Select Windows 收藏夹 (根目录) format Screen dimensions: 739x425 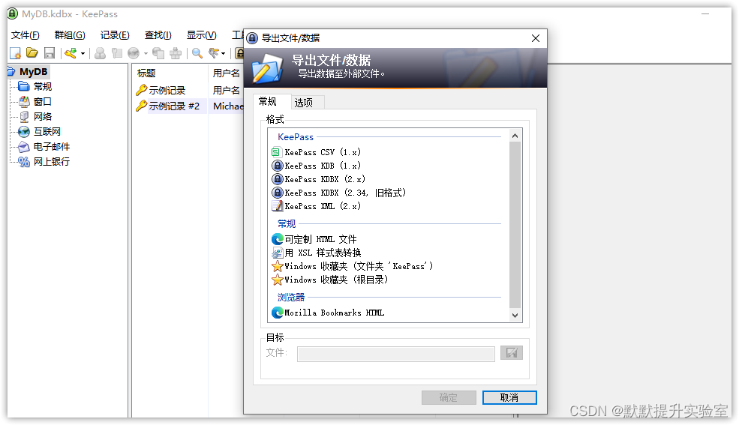[x=336, y=280]
